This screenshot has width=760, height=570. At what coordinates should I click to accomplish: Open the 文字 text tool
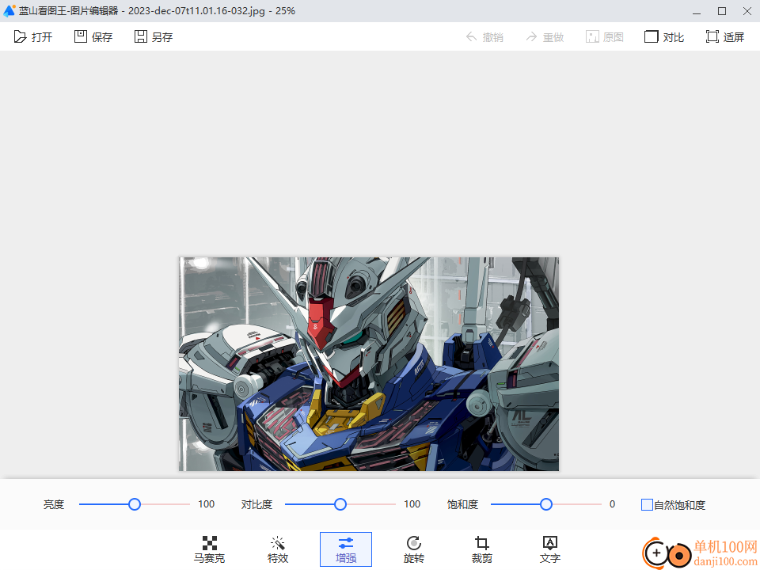tap(550, 549)
